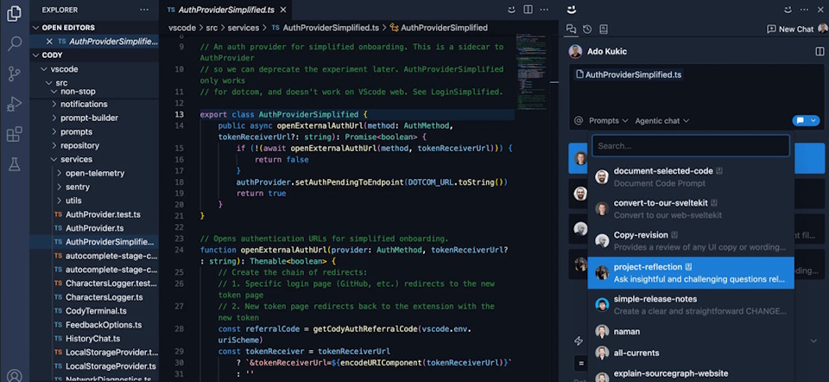Image resolution: width=829 pixels, height=382 pixels.
Task: Select the document-selected-code prompt
Action: click(691, 177)
